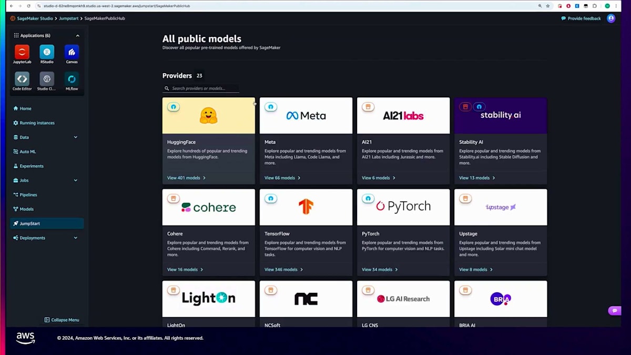Image resolution: width=631 pixels, height=355 pixels.
Task: Open the Canvas application icon
Action: point(72,52)
